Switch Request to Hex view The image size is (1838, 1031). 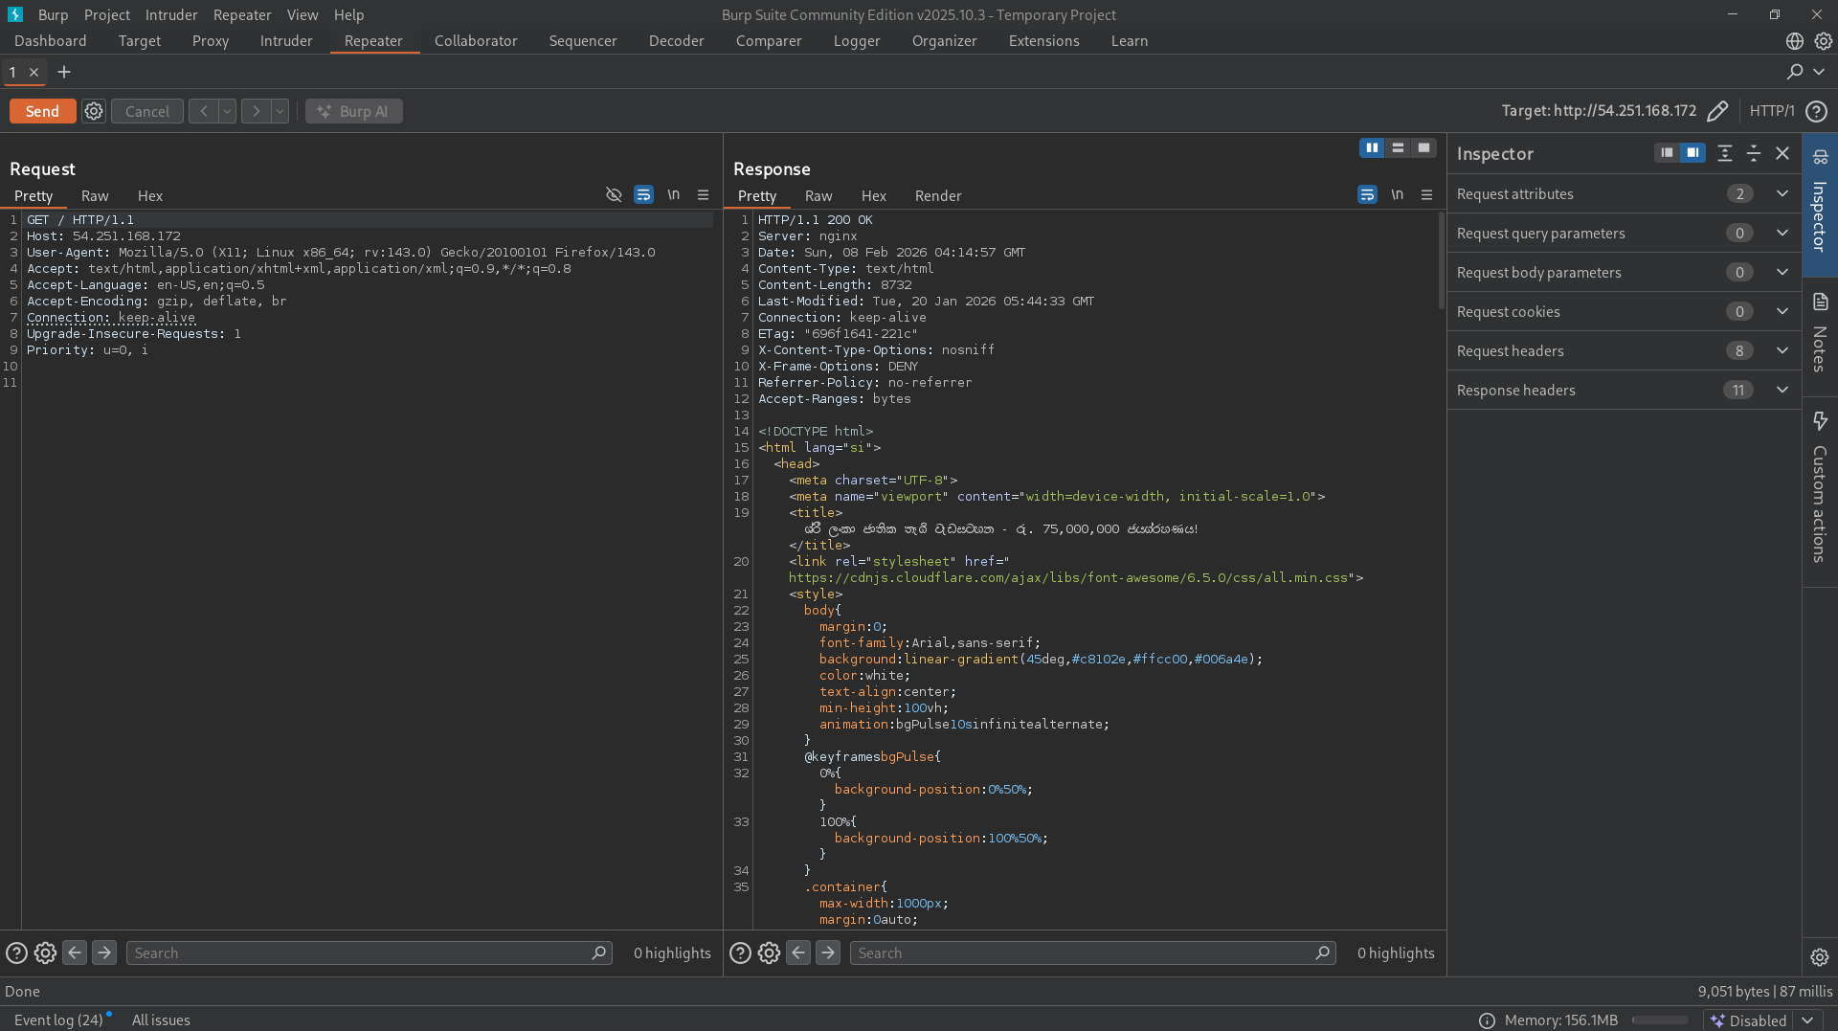[x=150, y=195]
